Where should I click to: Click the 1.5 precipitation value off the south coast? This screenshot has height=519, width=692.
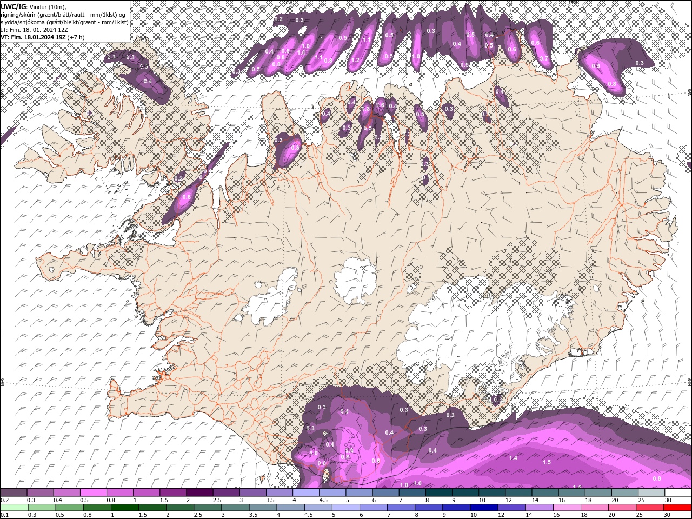pyautogui.click(x=547, y=462)
